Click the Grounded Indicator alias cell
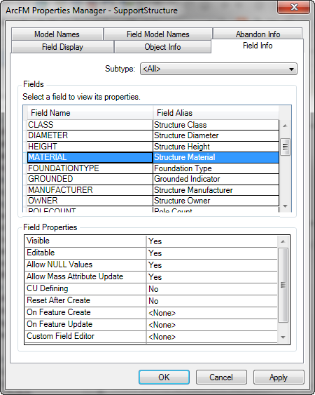This screenshot has height=395, width=315. tap(216, 179)
